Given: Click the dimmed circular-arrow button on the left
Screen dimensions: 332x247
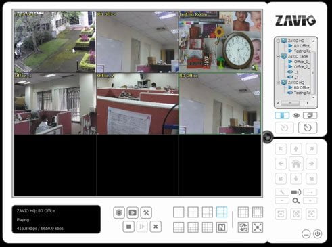Looking at the screenshot, I should pos(285,128).
